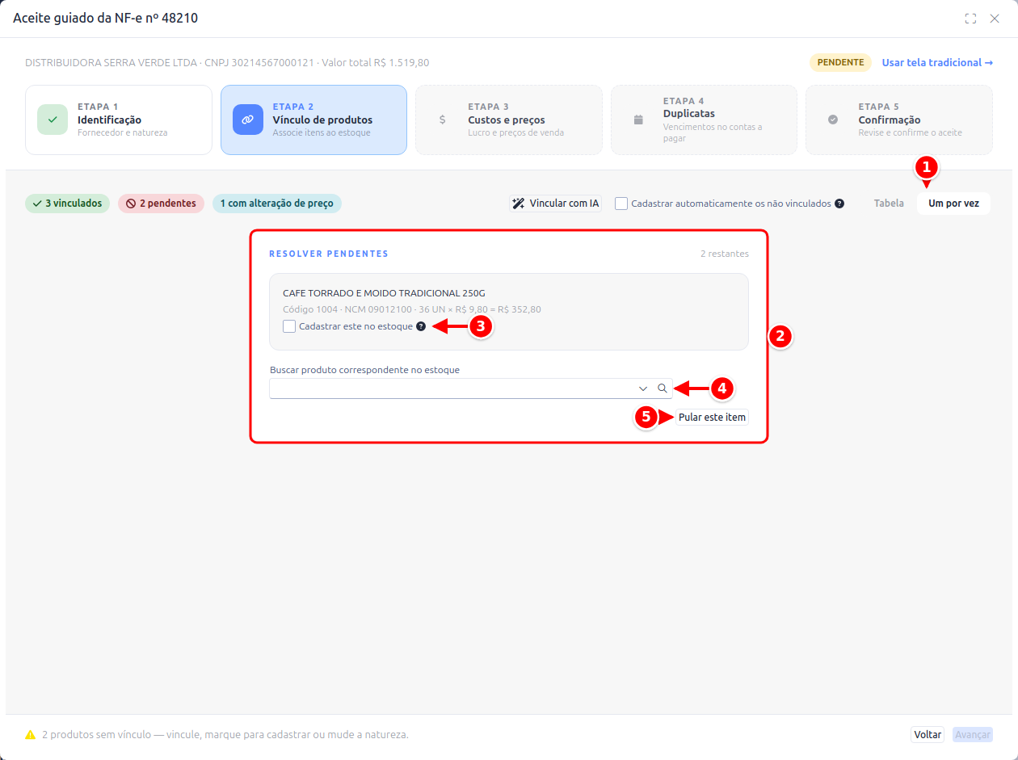Open Etapa 4 Duplicatas step

coord(704,120)
